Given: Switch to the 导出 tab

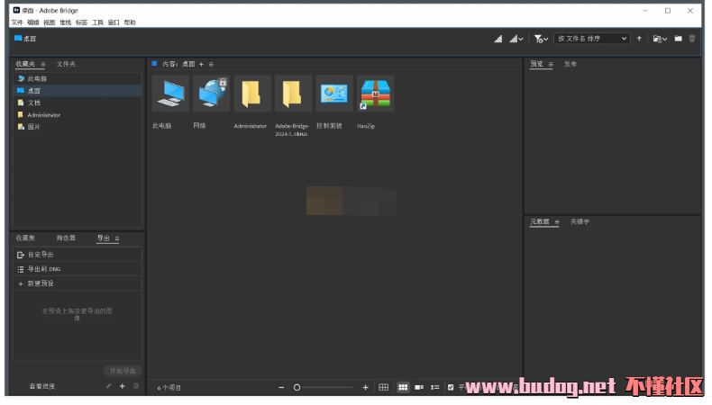Looking at the screenshot, I should pos(104,238).
